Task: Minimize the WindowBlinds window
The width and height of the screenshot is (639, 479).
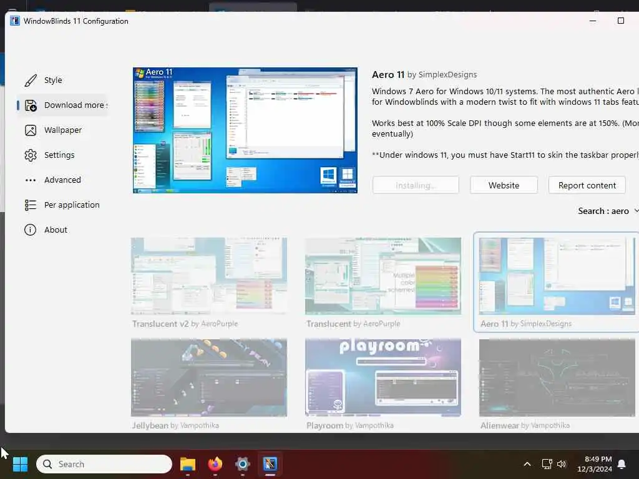Action: point(593,21)
